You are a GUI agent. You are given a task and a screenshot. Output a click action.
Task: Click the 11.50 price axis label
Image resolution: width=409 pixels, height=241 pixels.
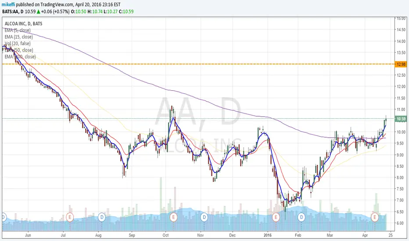401,98
